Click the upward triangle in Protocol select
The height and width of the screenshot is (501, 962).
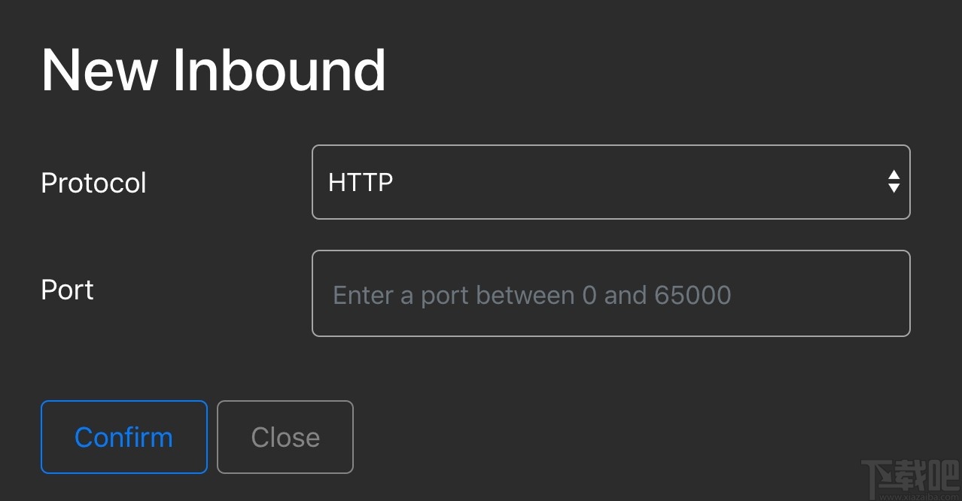tap(894, 175)
